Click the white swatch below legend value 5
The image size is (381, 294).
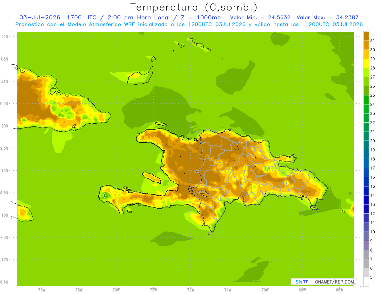pyautogui.click(x=366, y=282)
